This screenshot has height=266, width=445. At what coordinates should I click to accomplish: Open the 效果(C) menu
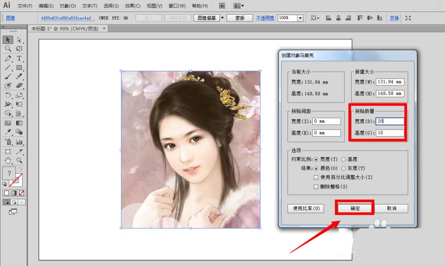tap(133, 6)
